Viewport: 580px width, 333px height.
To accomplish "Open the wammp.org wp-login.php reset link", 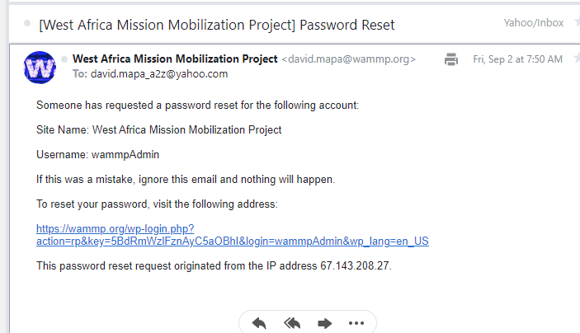I will tap(115, 229).
